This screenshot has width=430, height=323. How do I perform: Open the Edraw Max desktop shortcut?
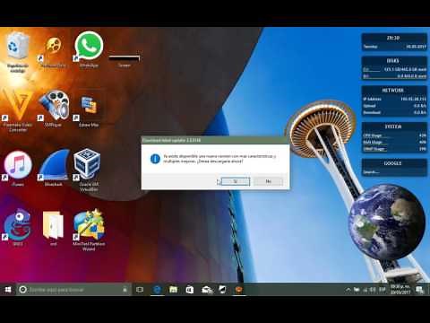[89, 110]
